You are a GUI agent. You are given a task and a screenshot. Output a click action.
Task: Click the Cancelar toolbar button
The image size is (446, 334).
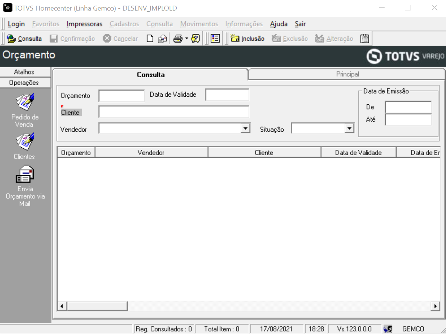click(x=120, y=39)
